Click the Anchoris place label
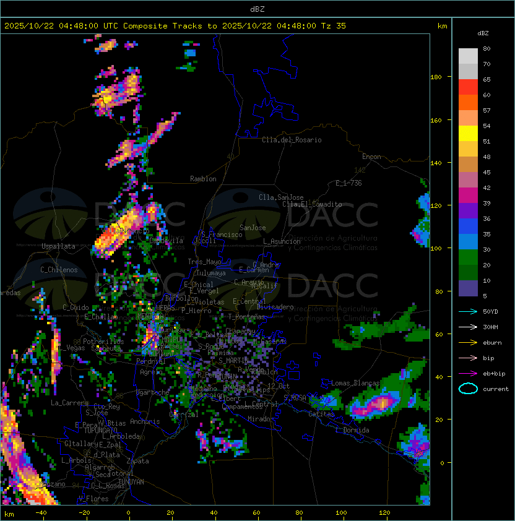The image size is (515, 521). point(145,421)
